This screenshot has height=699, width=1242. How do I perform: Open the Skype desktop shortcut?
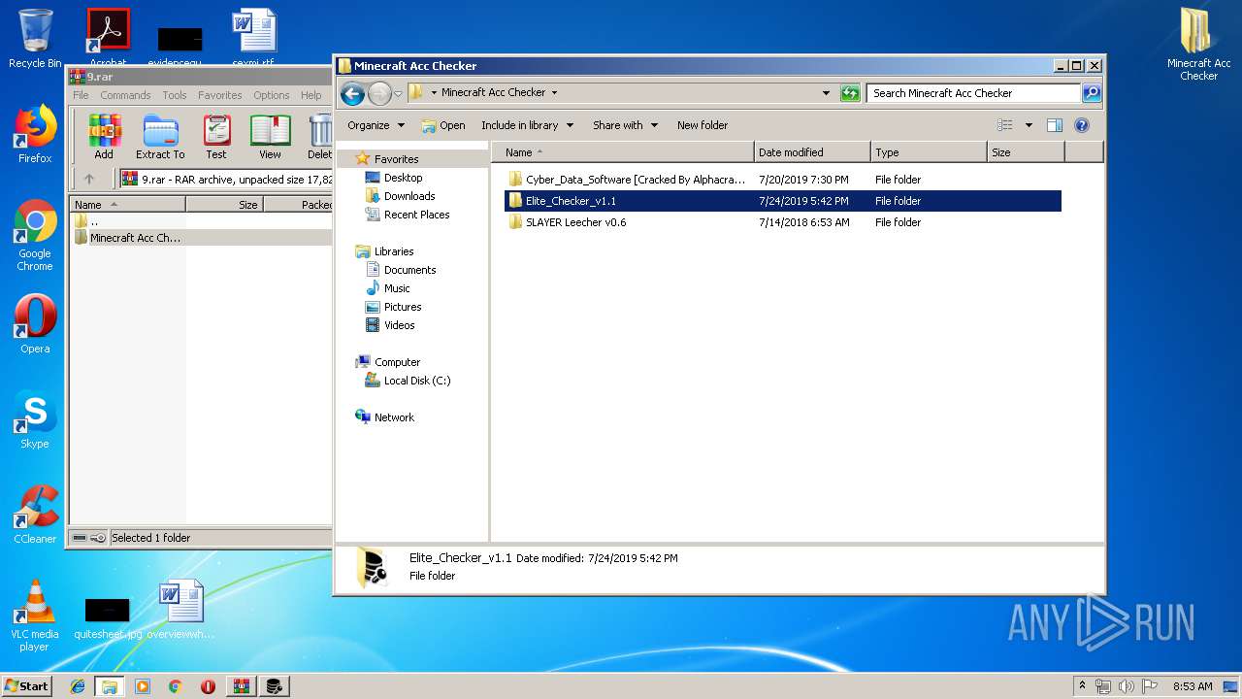pyautogui.click(x=35, y=419)
